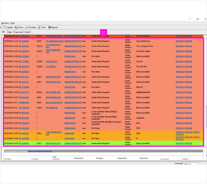The width and height of the screenshot is (207, 184).
Task: Click REFUSE in the Test $25 fee row
Action: point(189,67)
